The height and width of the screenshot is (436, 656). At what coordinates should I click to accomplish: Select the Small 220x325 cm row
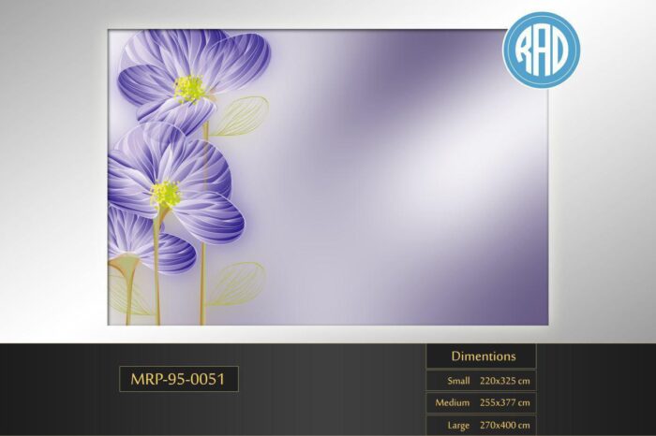click(481, 381)
